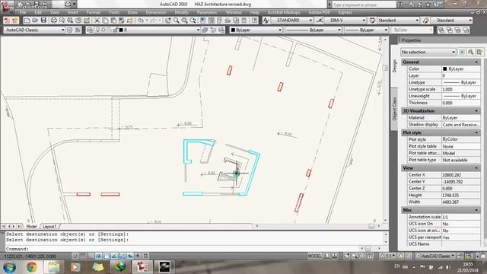Open QuickCalc calculator icon
The height and width of the screenshot is (274, 487).
point(244,21)
